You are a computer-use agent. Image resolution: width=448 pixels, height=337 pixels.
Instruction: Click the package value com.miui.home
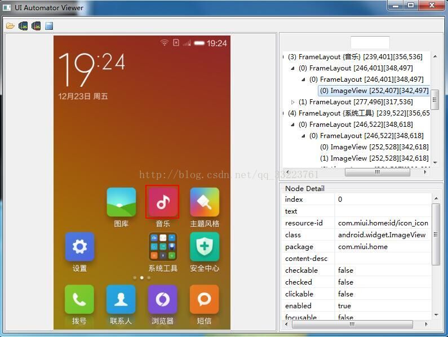point(363,246)
